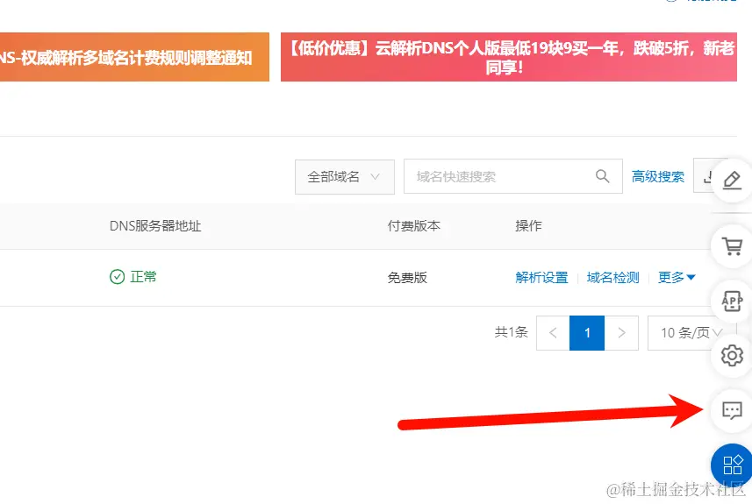Click the DNS服务器地址 column header

155,225
